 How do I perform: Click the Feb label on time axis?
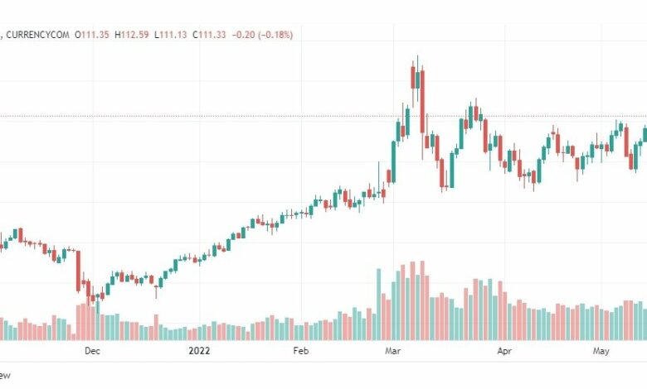click(301, 351)
